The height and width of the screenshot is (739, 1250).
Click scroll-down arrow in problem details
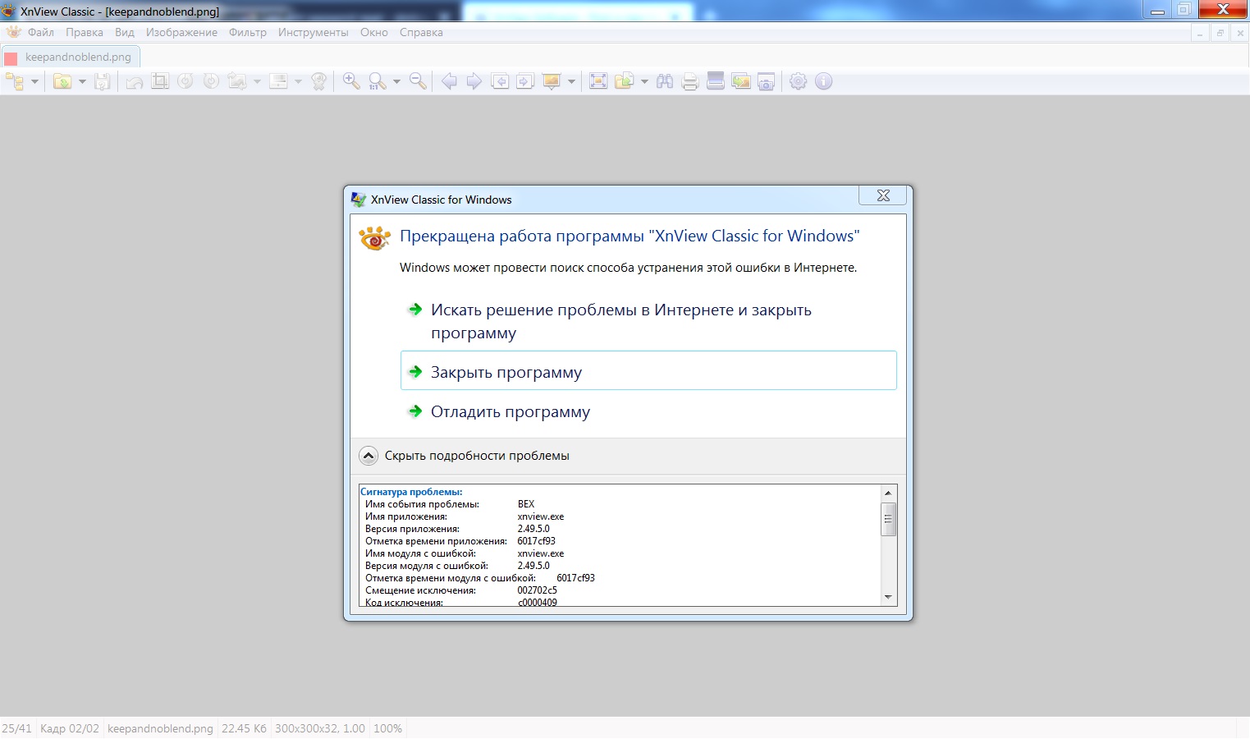tap(888, 597)
